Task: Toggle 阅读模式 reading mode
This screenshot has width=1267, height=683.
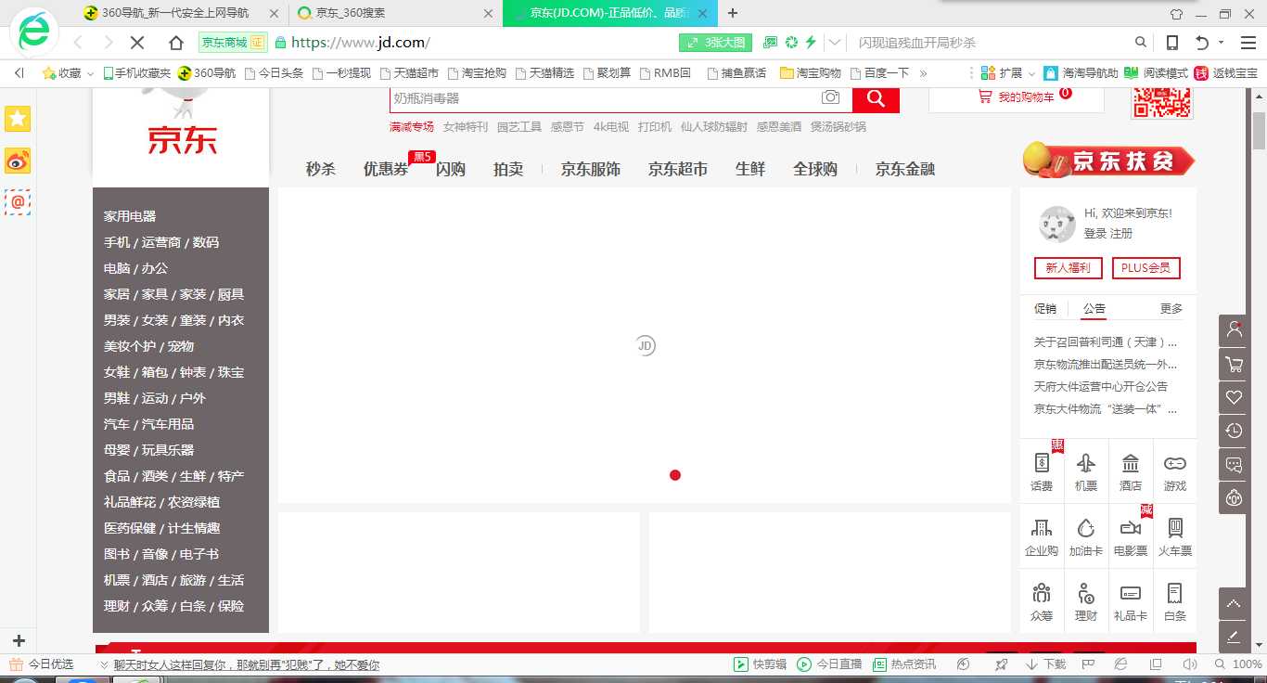Action: (x=1156, y=72)
